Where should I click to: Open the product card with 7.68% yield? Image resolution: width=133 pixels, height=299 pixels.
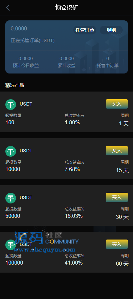66,159
